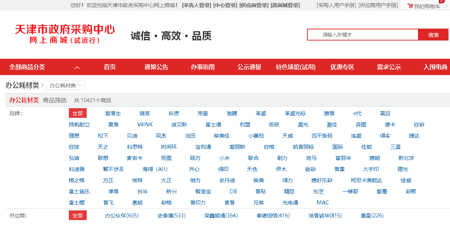This screenshot has height=226, width=450.
Task: Select 全部 in the 品牌 brand row
Action: [x=78, y=113]
